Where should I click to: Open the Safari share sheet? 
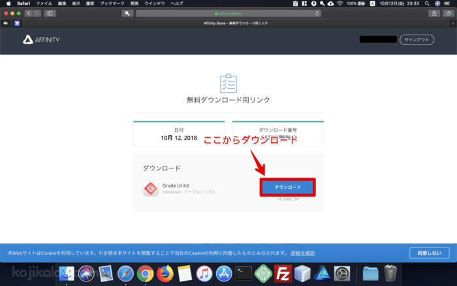tap(434, 14)
